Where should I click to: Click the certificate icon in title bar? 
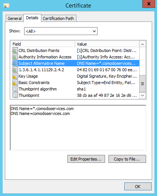(x=6, y=6)
